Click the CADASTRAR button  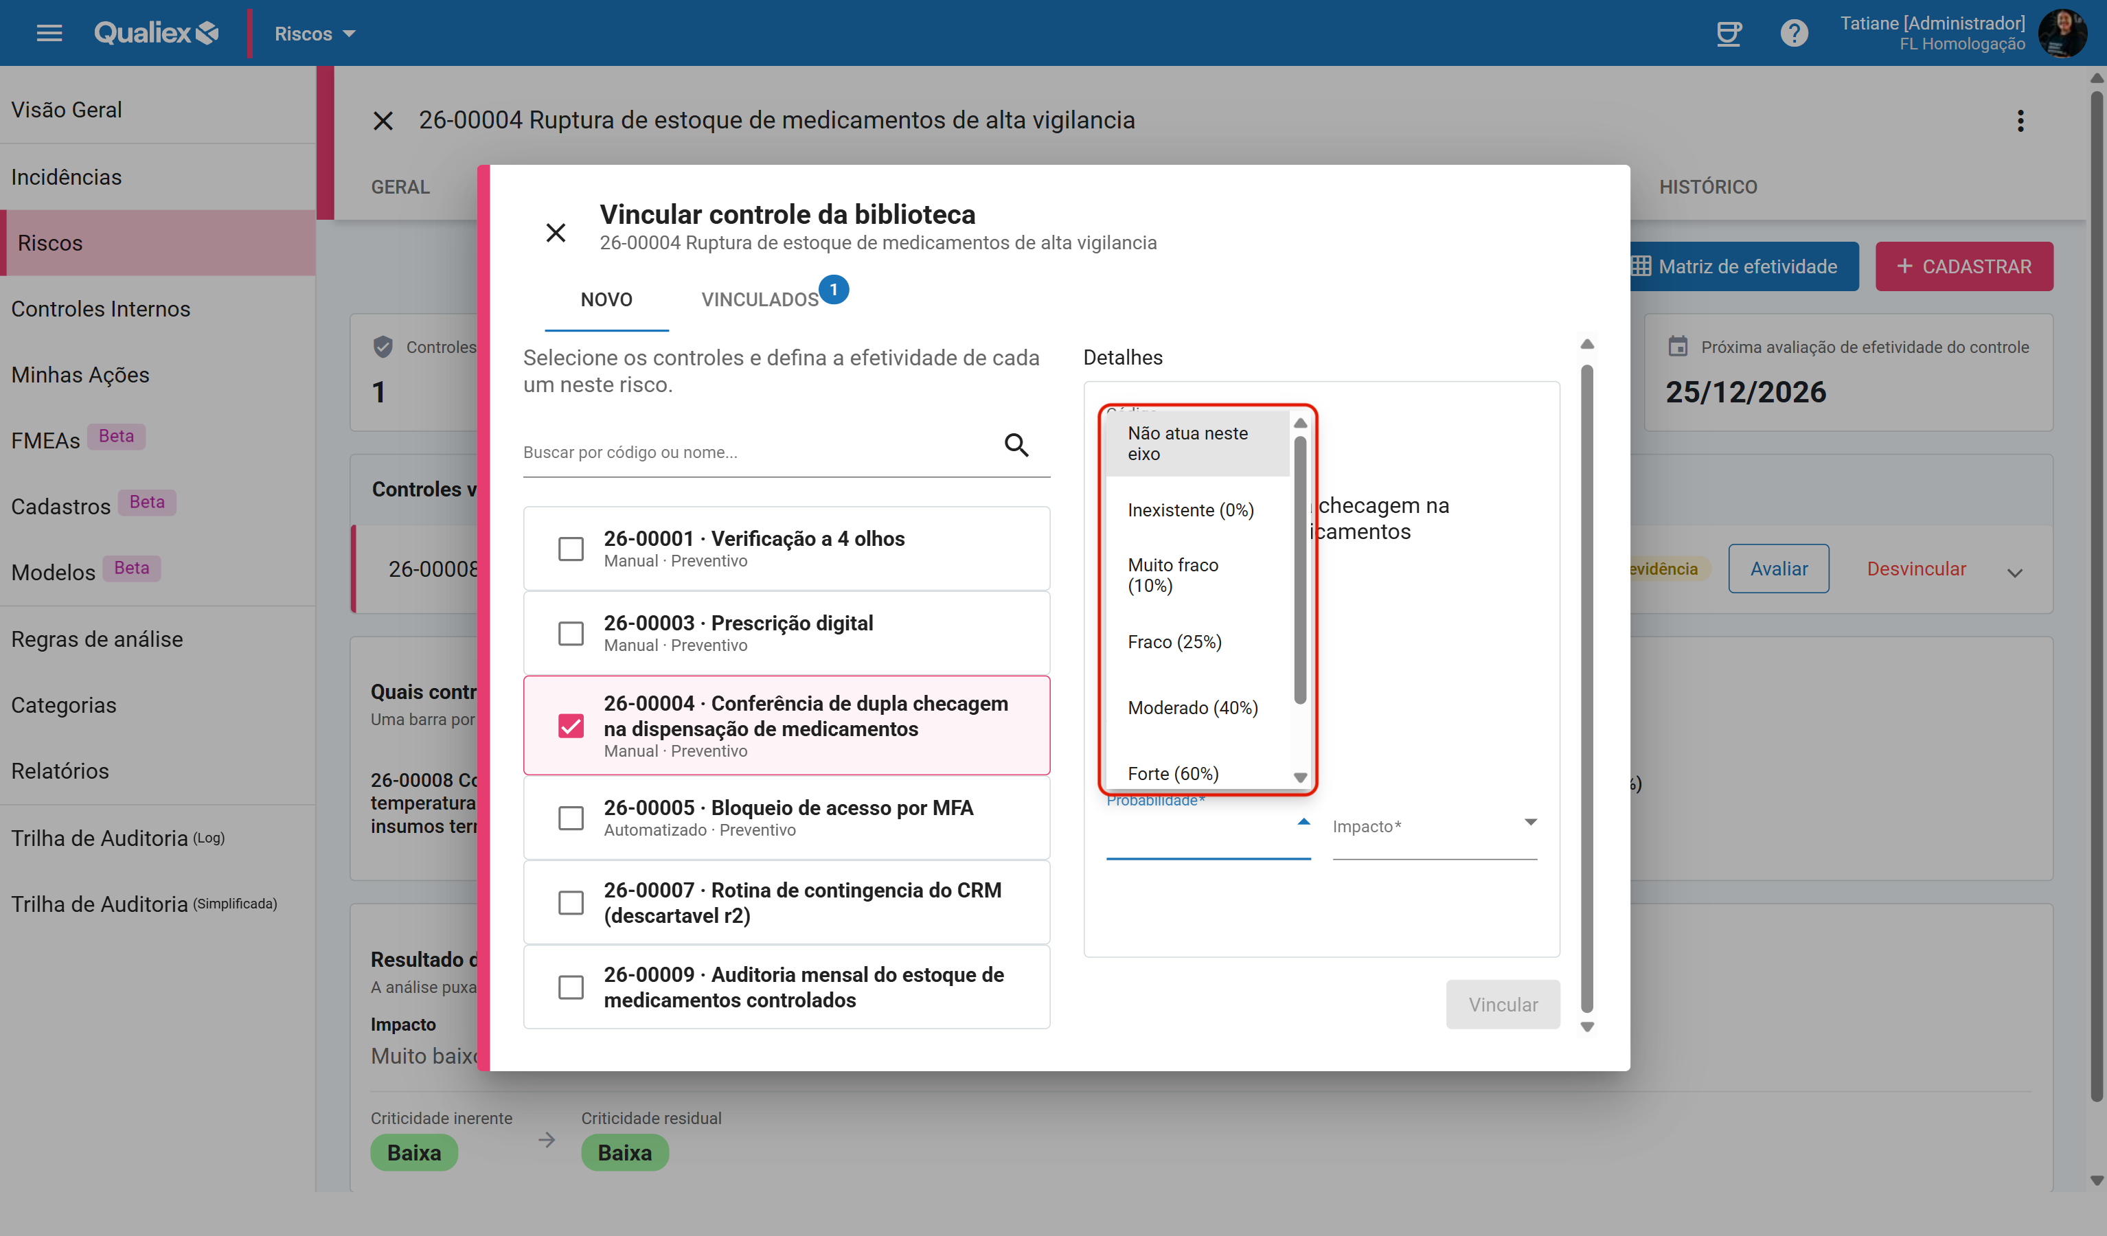point(1964,266)
